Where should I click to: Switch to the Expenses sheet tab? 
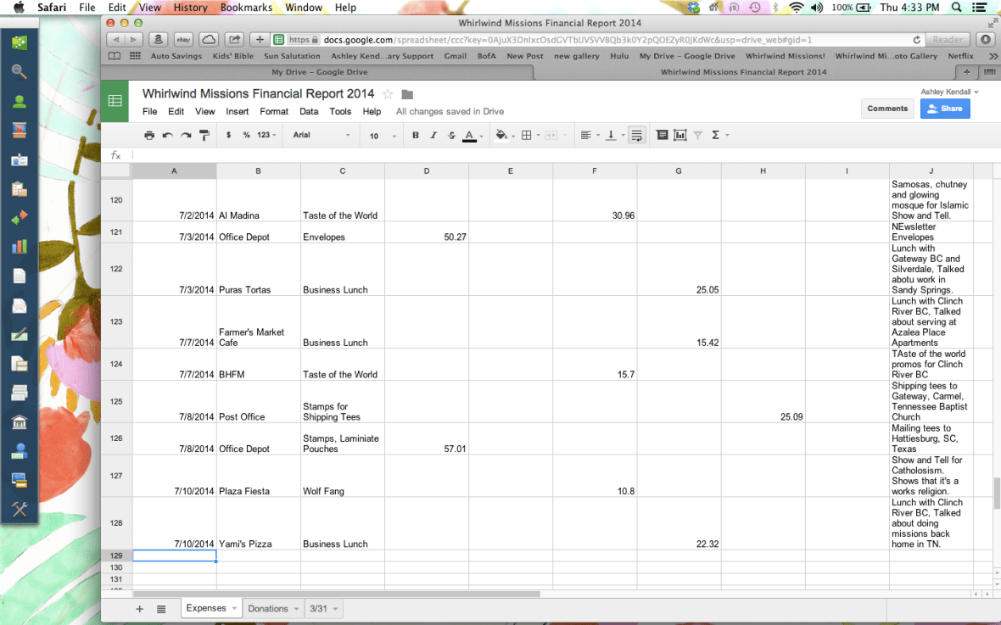[x=204, y=608]
